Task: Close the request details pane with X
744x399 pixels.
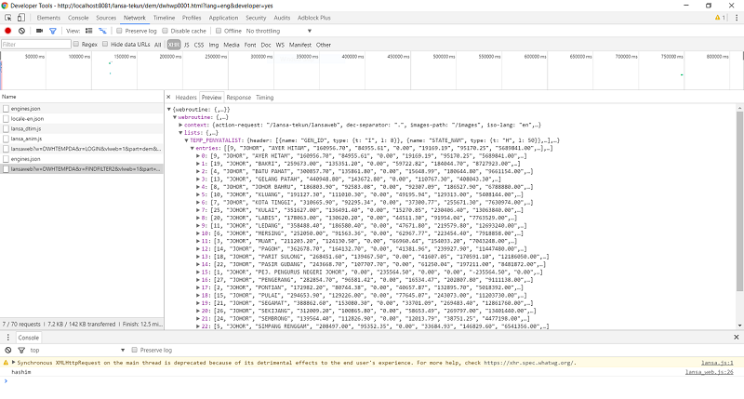Action: [169, 97]
